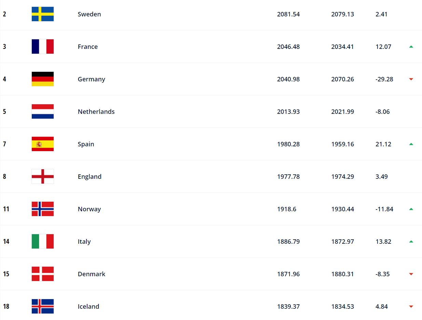This screenshot has width=422, height=320.
Task: Click the Netherlands flag icon
Action: click(43, 111)
